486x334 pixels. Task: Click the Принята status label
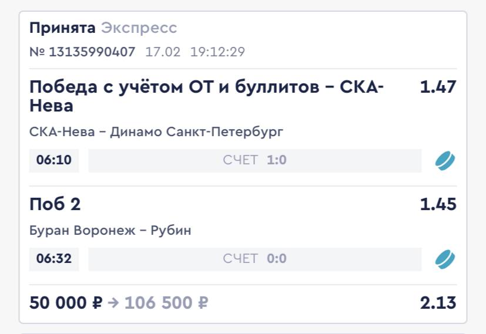coord(62,28)
